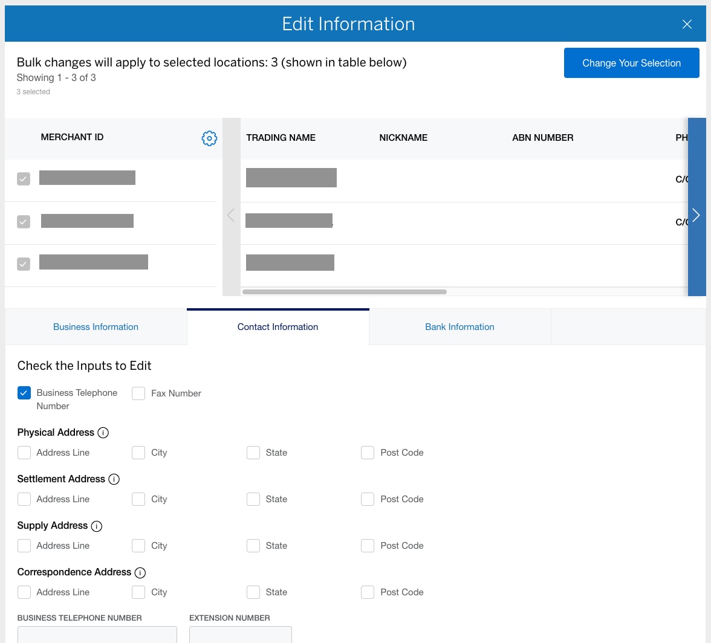Check Physical Address State checkbox
Screen dimensions: 711x643
pyautogui.click(x=253, y=452)
